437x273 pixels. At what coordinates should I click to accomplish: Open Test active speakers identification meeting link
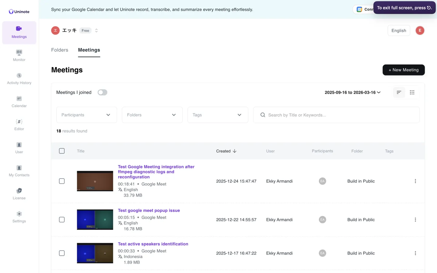(x=153, y=244)
